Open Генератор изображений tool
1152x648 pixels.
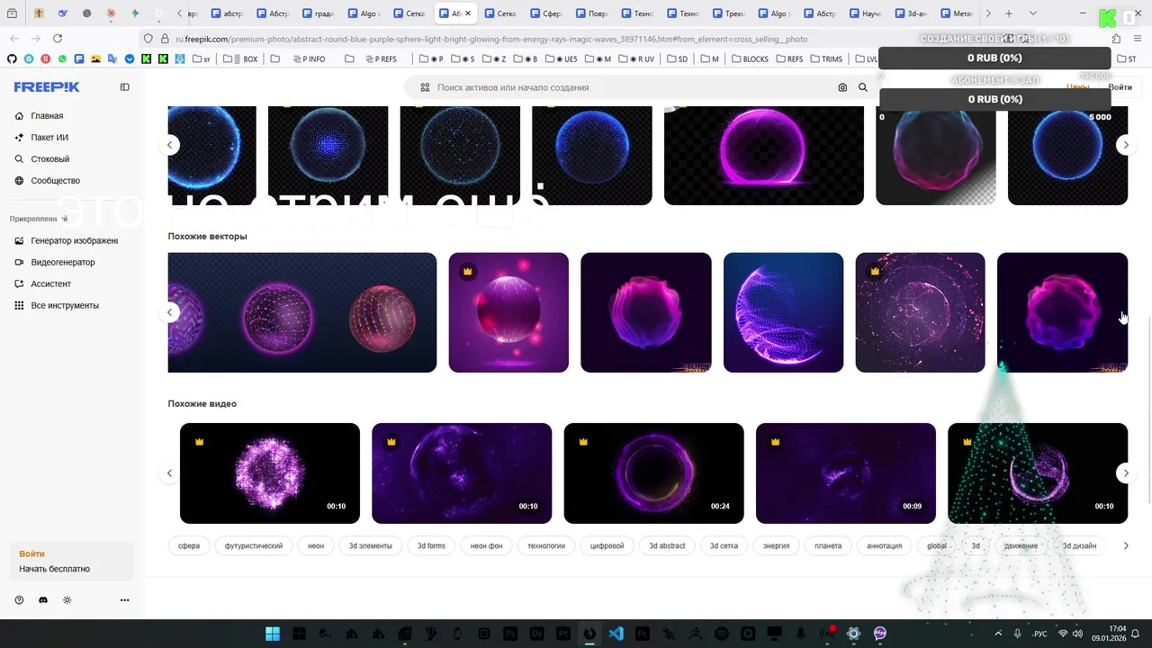coord(74,240)
